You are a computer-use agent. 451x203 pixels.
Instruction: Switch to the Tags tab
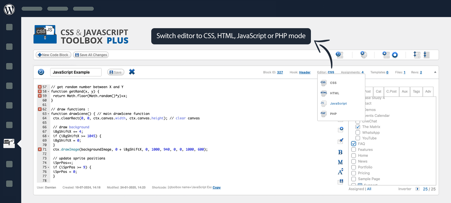(x=416, y=92)
